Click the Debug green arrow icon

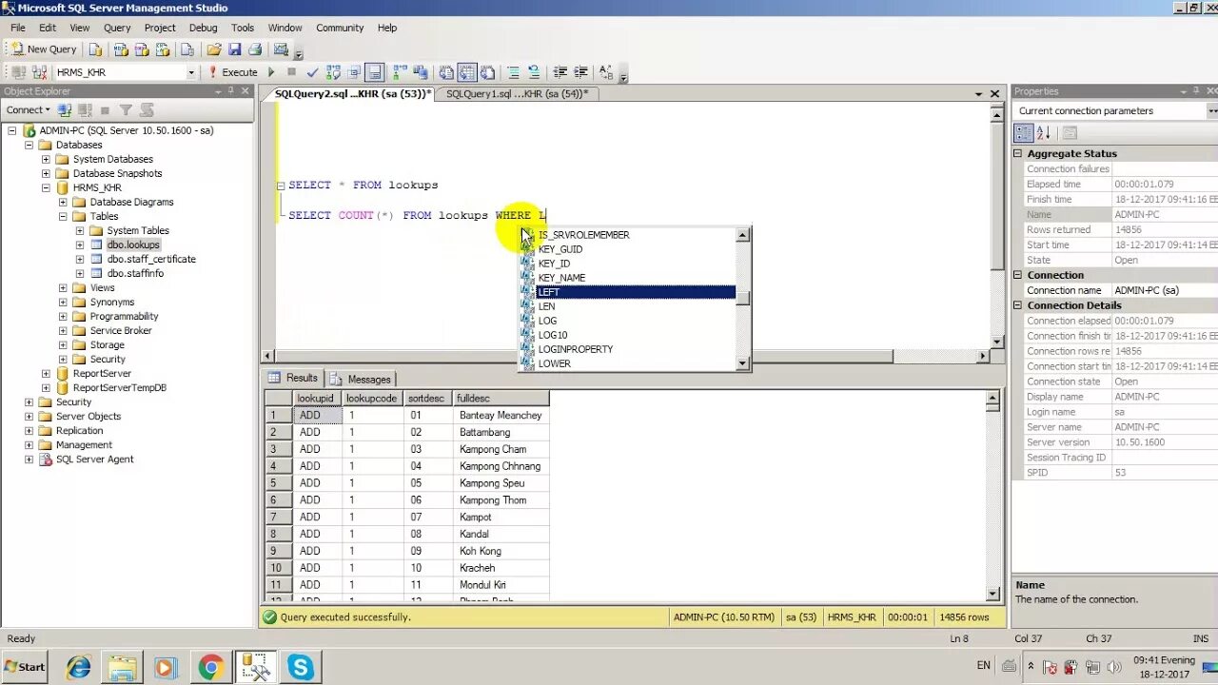pos(271,72)
